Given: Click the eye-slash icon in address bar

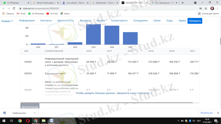Looking at the screenshot, I should click(x=201, y=9).
